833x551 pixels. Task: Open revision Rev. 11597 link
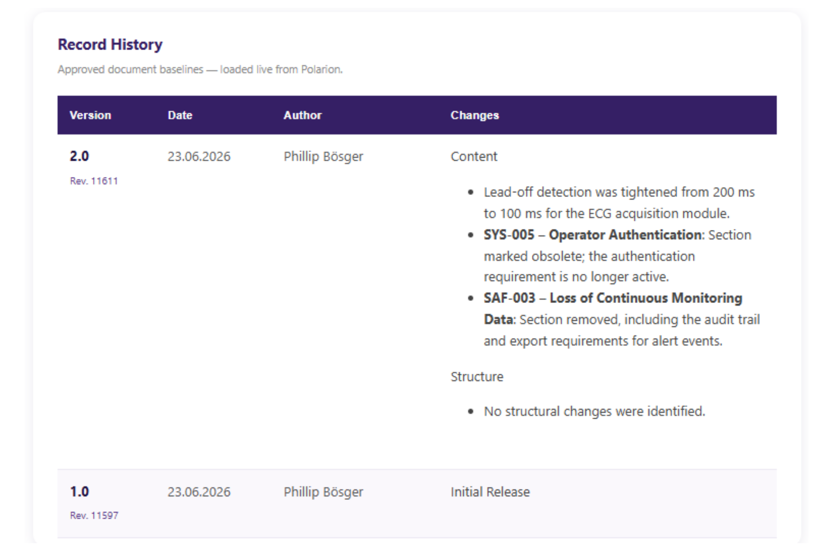94,516
